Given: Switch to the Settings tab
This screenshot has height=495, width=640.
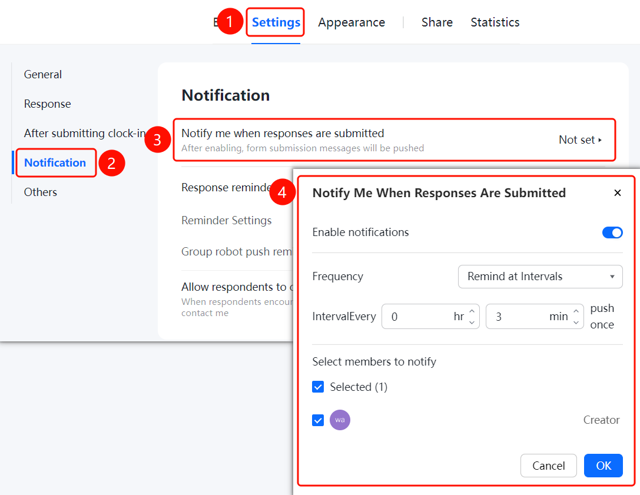Looking at the screenshot, I should pyautogui.click(x=276, y=22).
